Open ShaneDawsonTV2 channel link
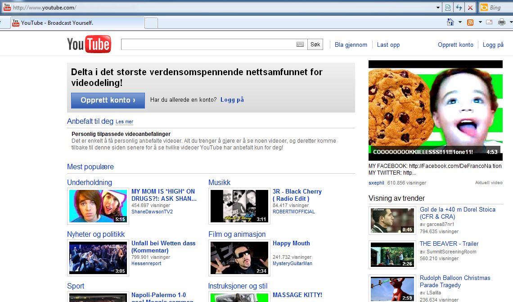 (x=152, y=212)
